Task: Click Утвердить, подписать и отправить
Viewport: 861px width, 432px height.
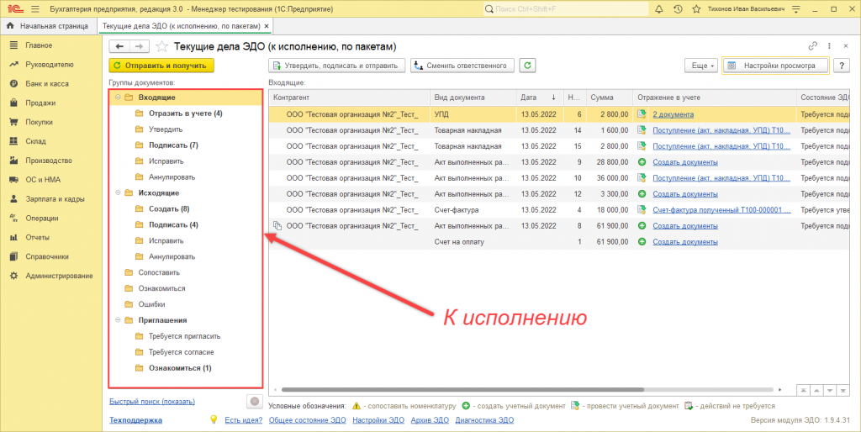Action: point(336,66)
